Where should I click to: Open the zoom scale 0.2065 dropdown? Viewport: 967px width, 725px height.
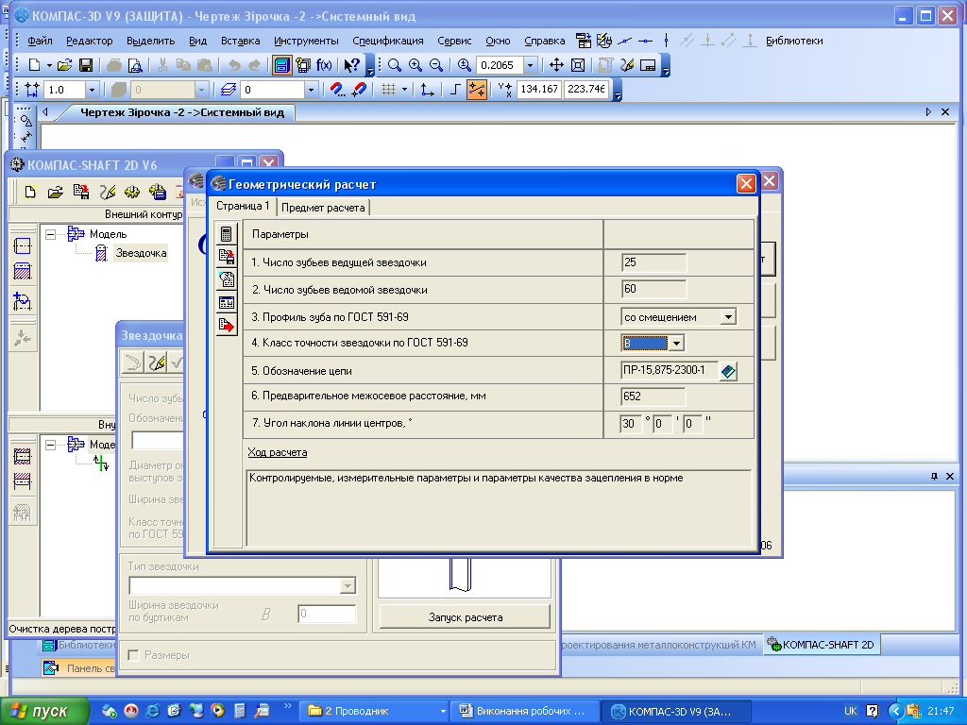530,65
